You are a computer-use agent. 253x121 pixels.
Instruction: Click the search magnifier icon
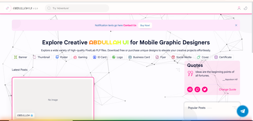coord(49,8)
